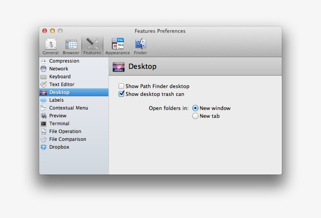This screenshot has height=218, width=321.
Task: Open the Finder preferences toolbar icon
Action: [141, 43]
